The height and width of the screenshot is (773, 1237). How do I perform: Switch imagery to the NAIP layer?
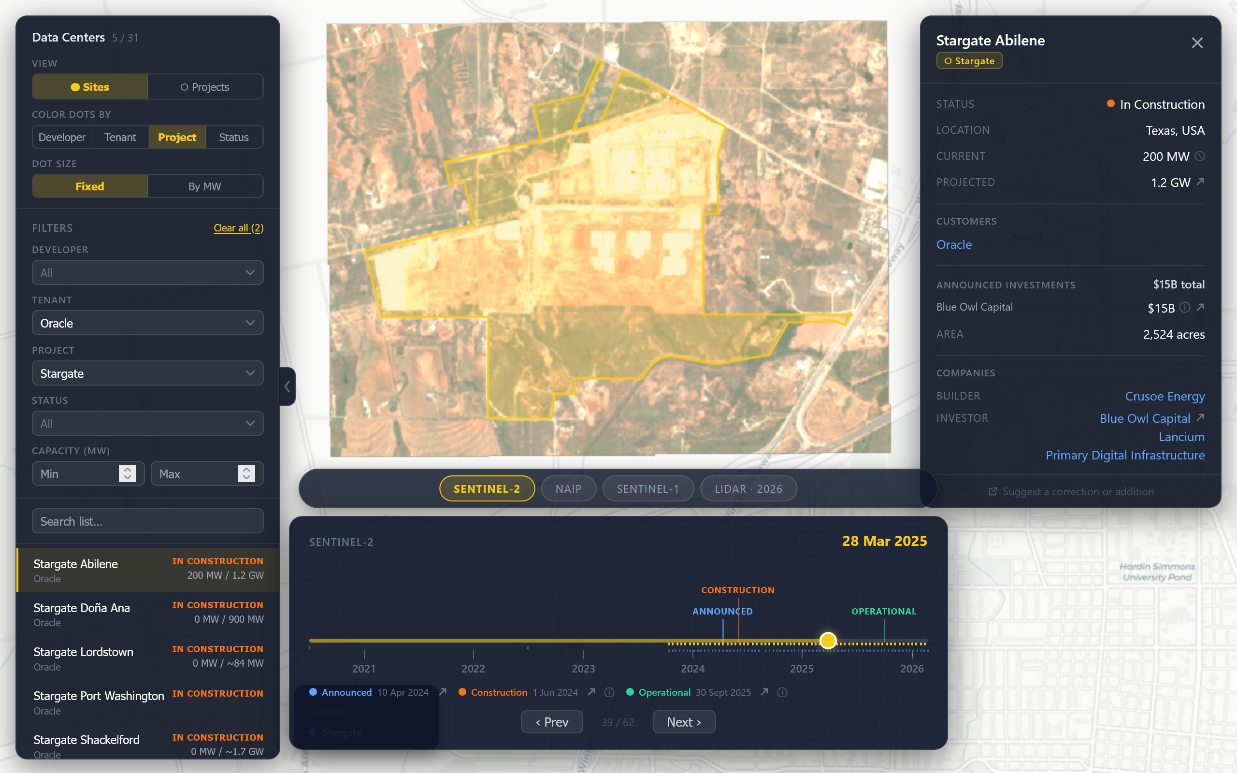point(568,488)
